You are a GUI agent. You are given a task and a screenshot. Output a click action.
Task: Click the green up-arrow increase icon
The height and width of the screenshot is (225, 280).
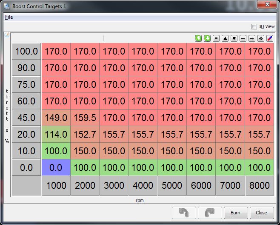pyautogui.click(x=198, y=38)
